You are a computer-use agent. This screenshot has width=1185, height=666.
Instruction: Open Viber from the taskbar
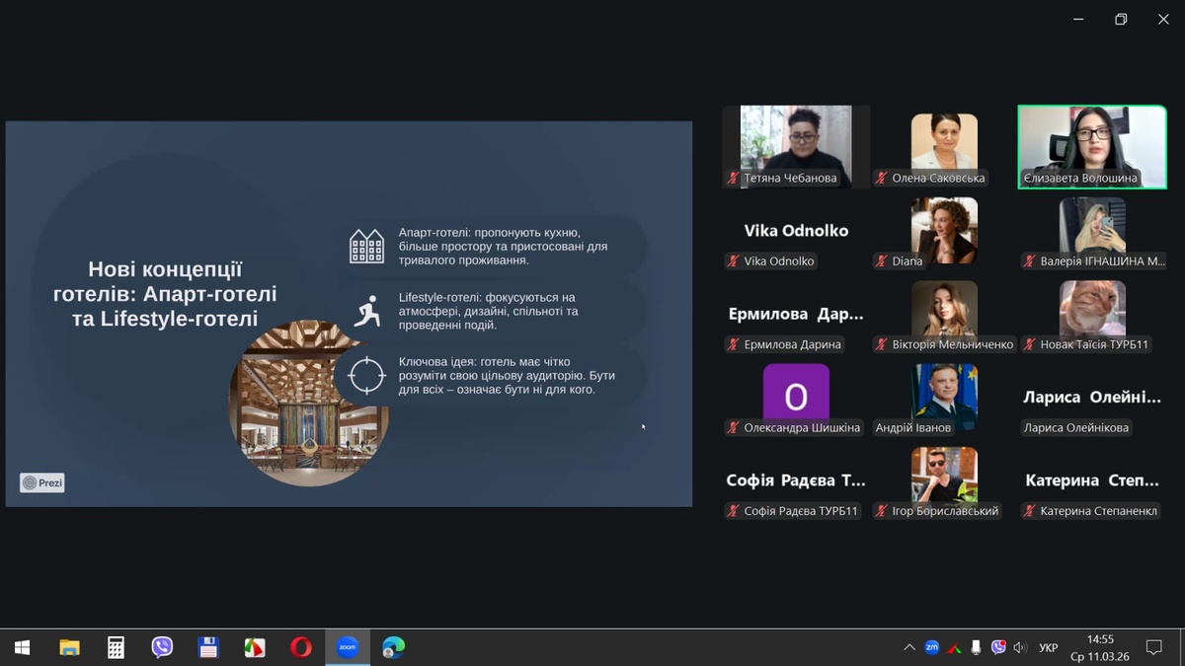(x=162, y=647)
